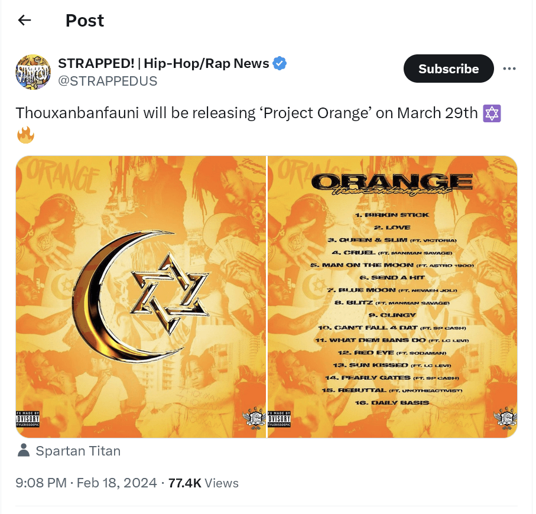
Task: Open tagged user Spartan Titan
Action: (x=78, y=451)
